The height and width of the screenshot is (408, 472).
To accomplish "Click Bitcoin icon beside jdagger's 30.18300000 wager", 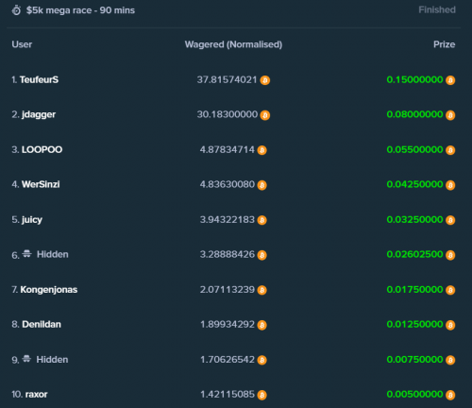I will pyautogui.click(x=265, y=115).
